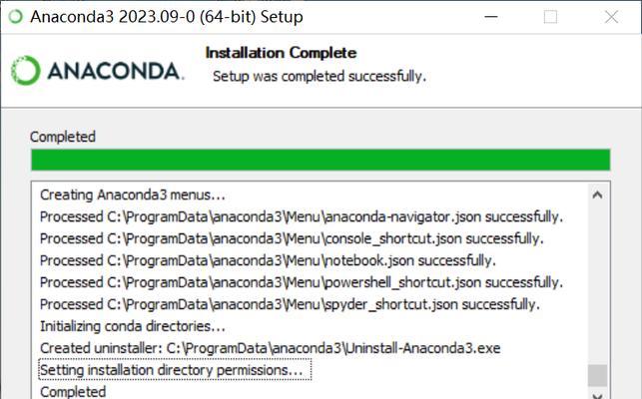Viewport: 642px width, 399px height.
Task: Select the anaconda-navigator.json processed line
Action: click(302, 216)
